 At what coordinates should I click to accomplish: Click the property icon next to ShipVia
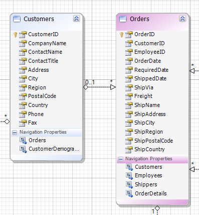click(x=129, y=87)
